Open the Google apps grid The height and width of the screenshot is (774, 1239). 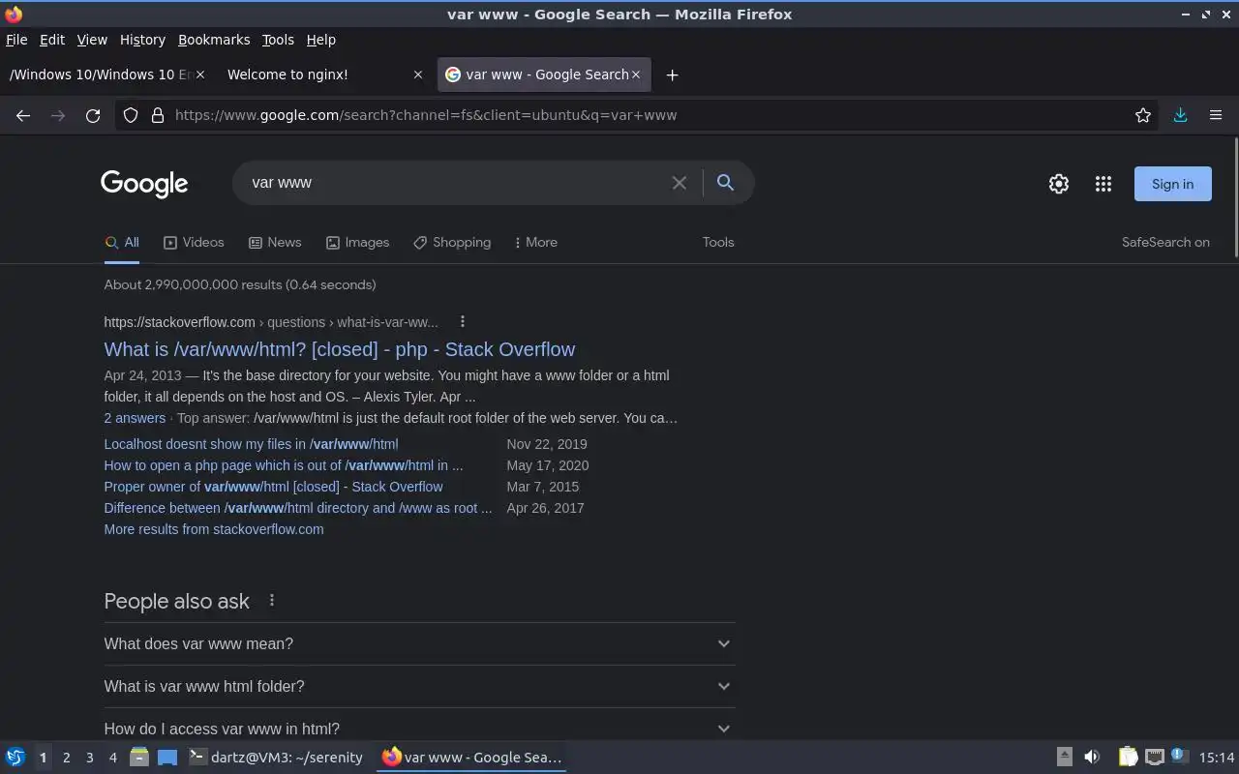point(1103,184)
